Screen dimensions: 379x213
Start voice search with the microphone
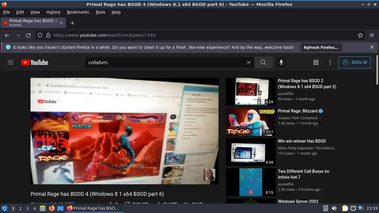(281, 62)
